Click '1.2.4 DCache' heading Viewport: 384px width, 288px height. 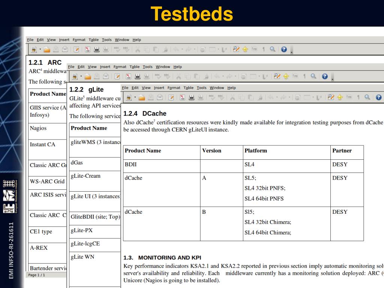click(145, 114)
